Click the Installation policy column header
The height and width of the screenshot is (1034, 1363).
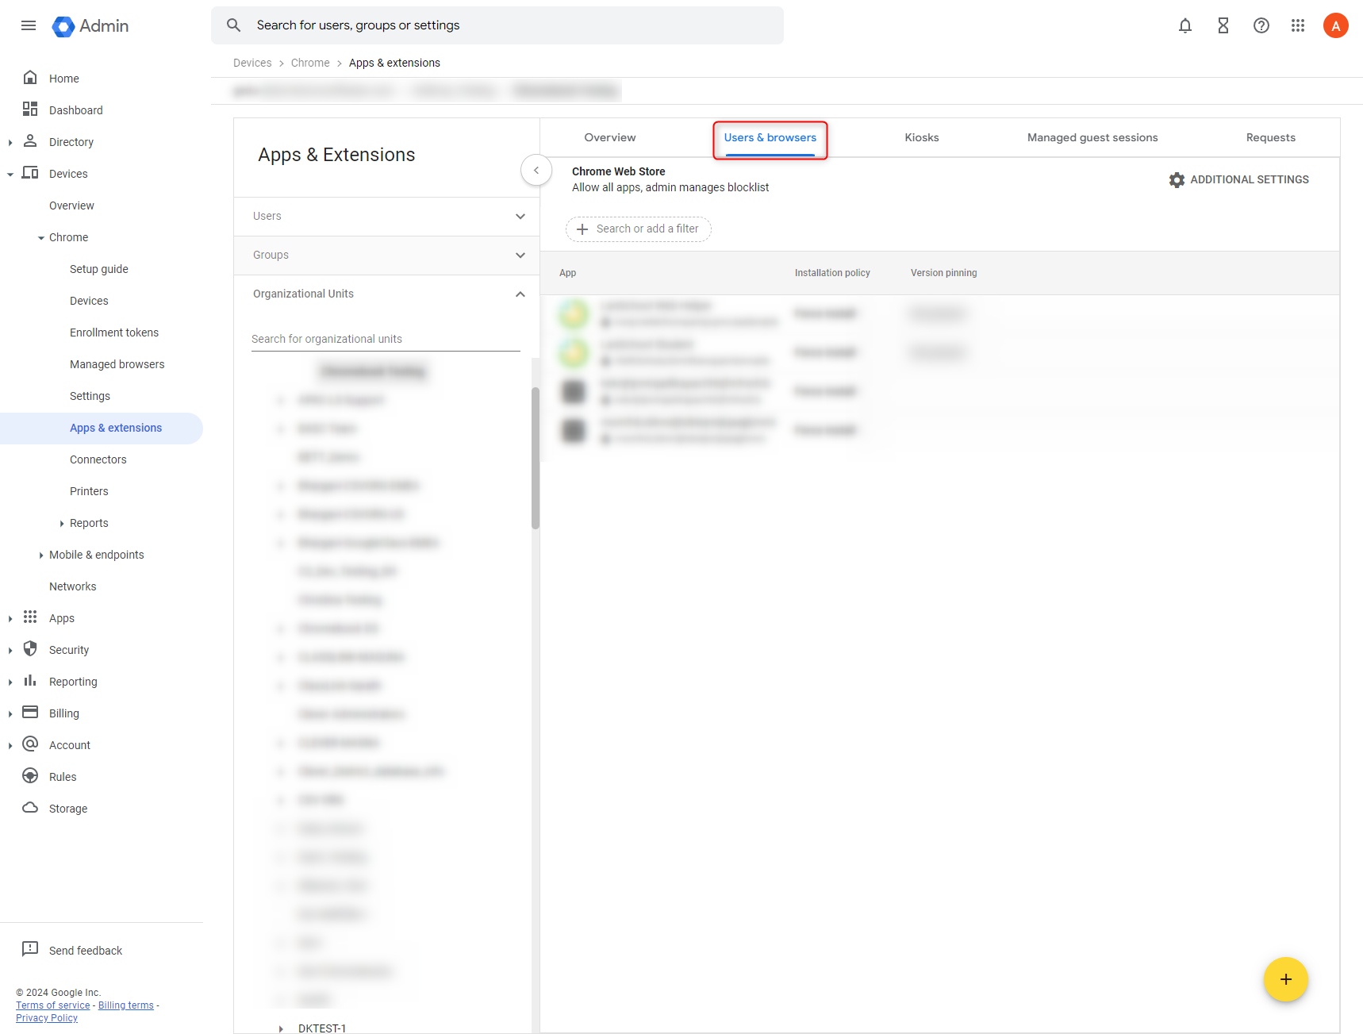pyautogui.click(x=832, y=273)
